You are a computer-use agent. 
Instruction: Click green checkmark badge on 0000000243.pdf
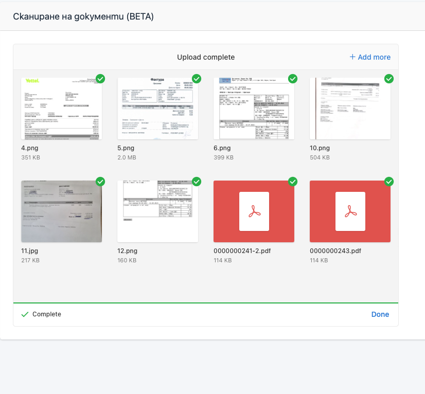click(389, 182)
